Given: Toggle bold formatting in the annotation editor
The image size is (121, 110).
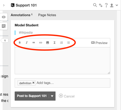Looking at the screenshot, I should click(20, 42).
